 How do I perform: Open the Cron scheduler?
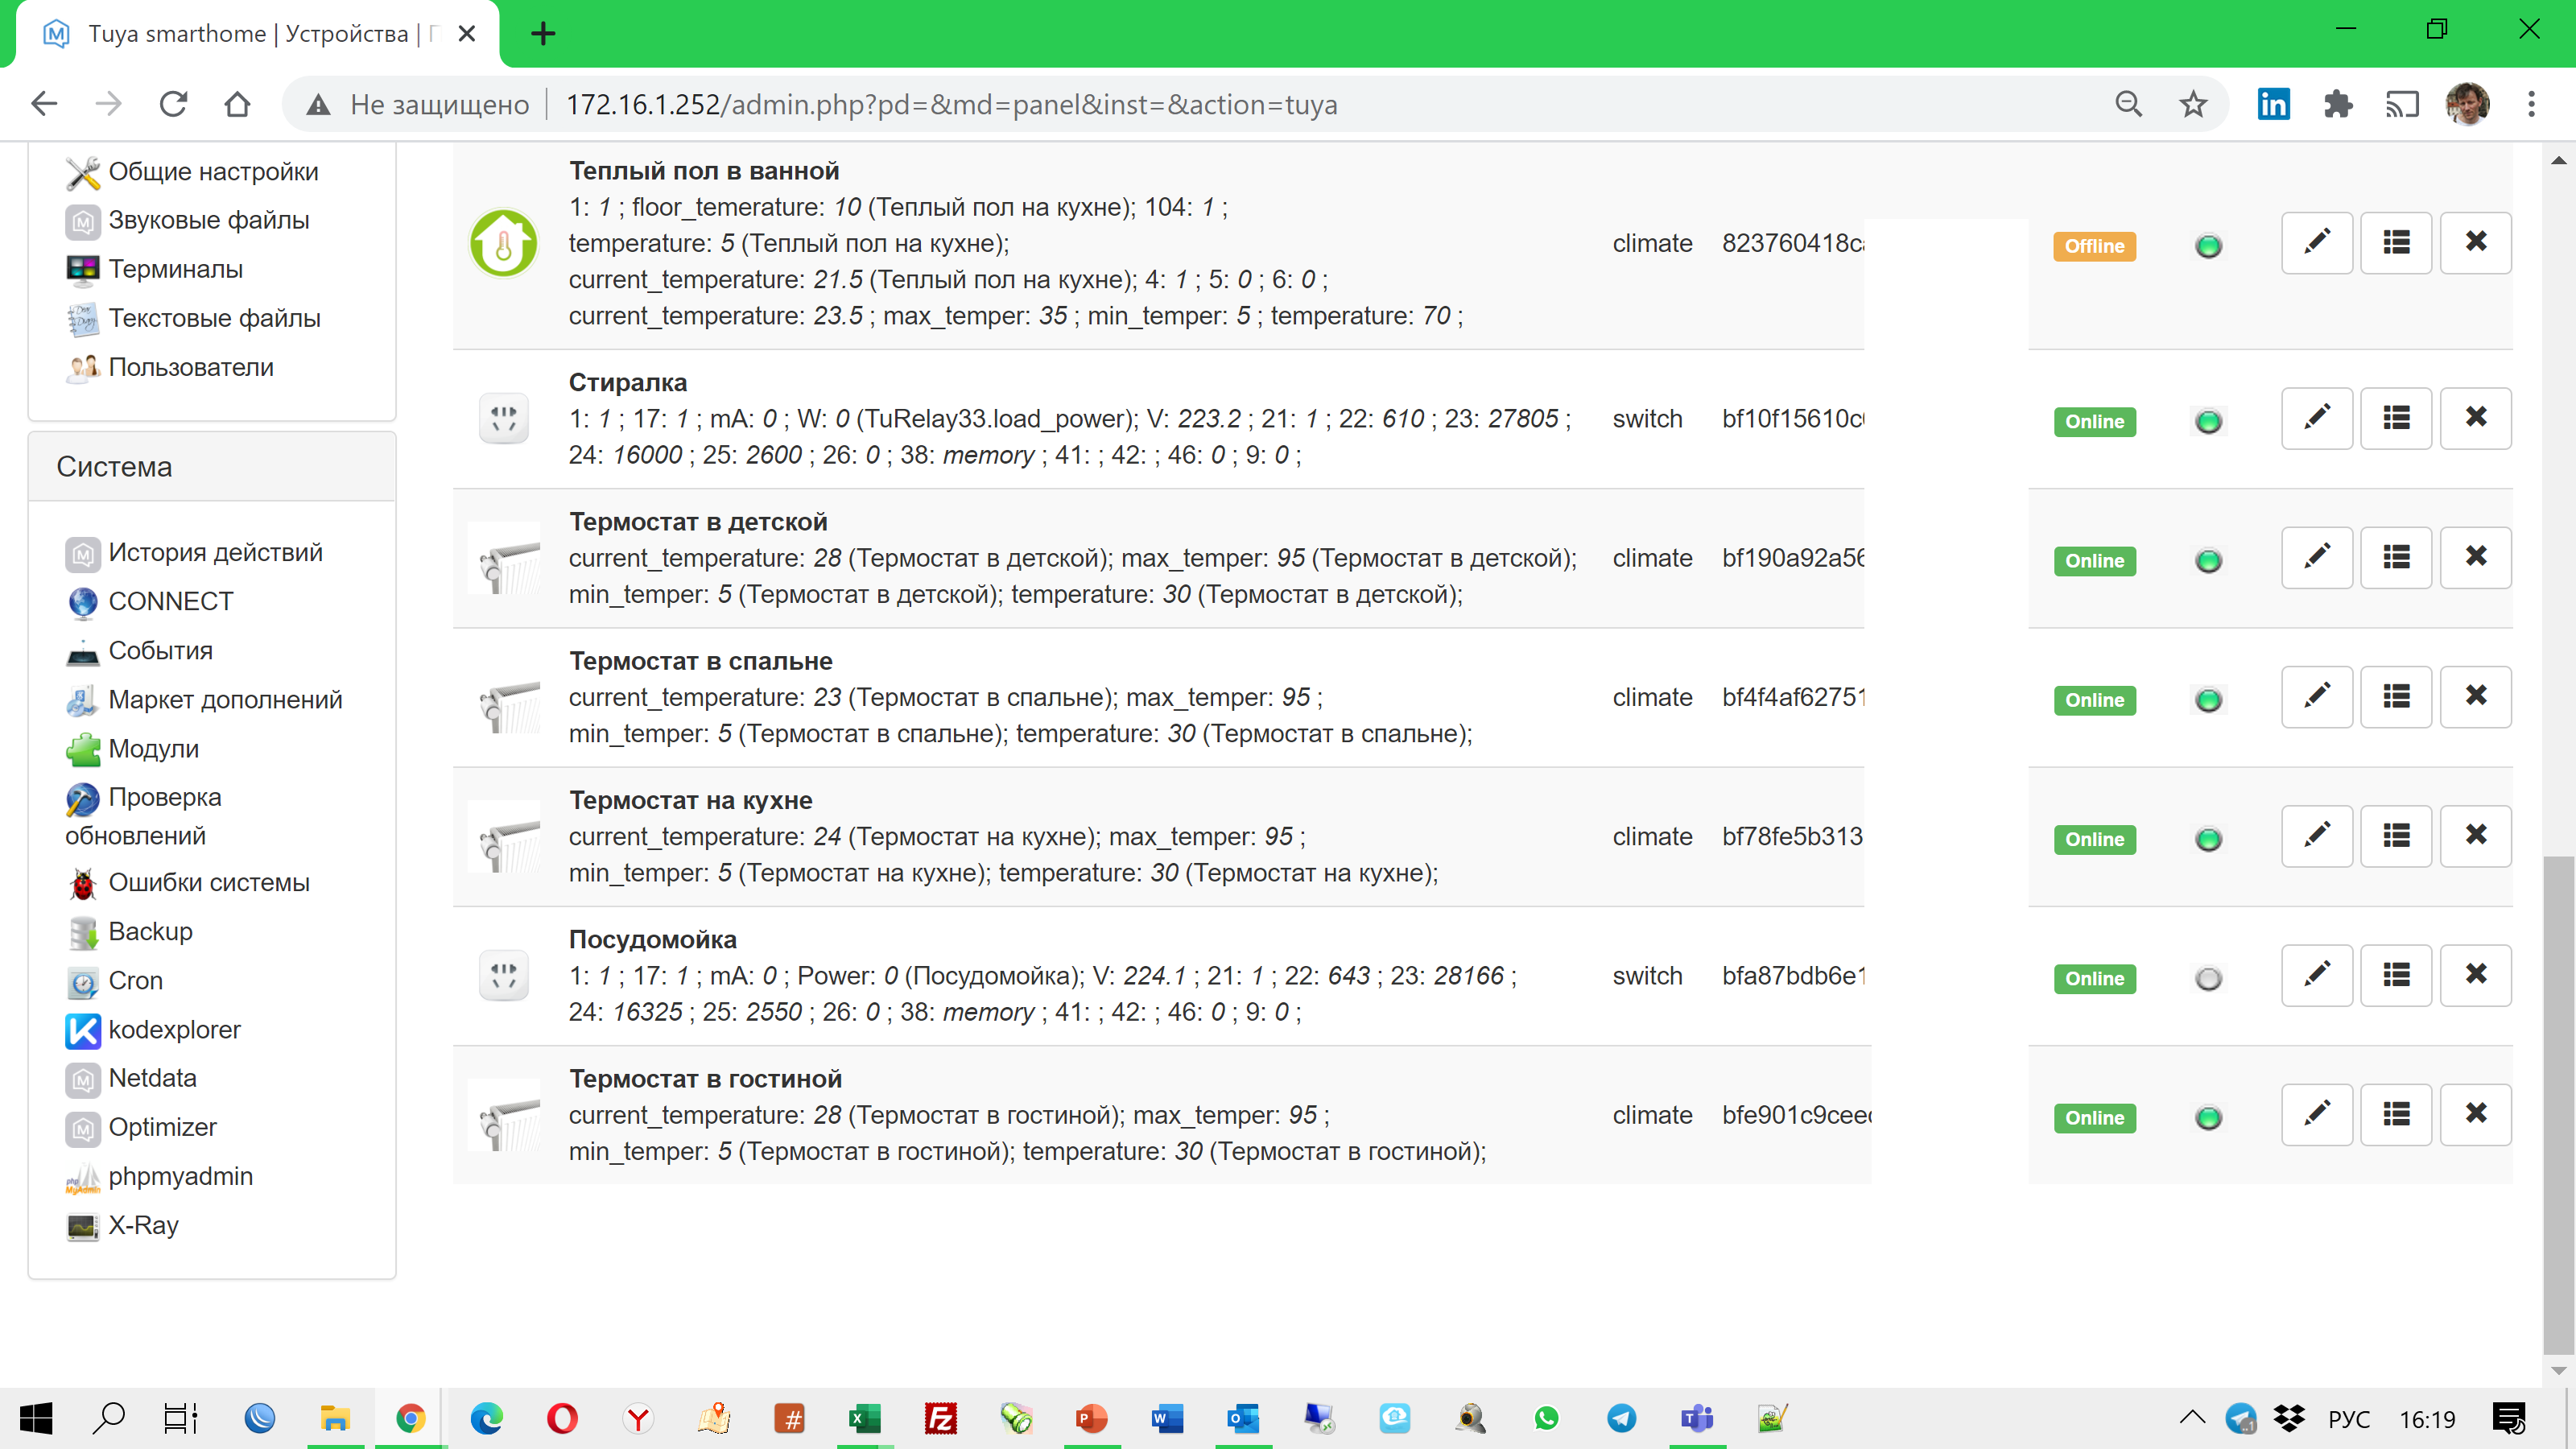click(135, 980)
